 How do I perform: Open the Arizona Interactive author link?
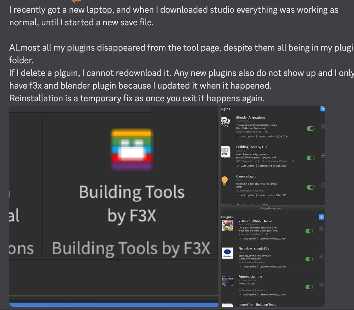click(x=248, y=280)
